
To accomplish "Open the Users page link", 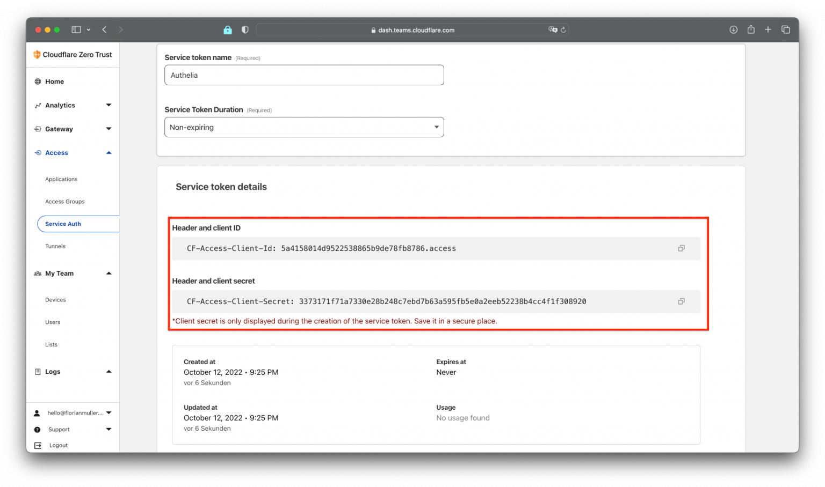I will pyautogui.click(x=53, y=322).
